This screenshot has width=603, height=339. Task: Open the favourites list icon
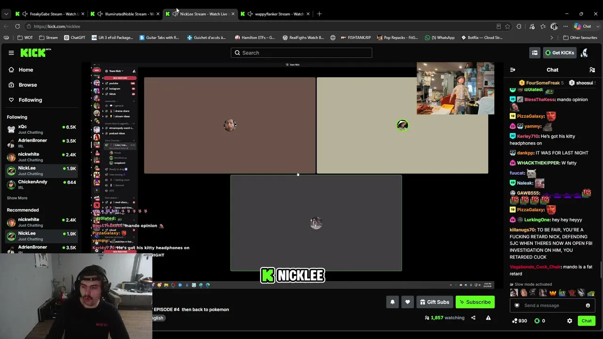click(x=543, y=26)
